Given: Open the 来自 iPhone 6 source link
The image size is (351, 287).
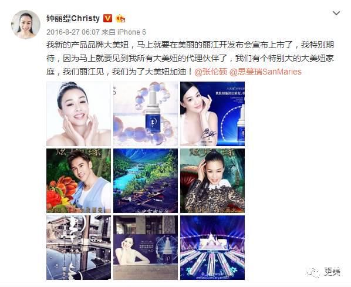Looking at the screenshot, I should 124,32.
